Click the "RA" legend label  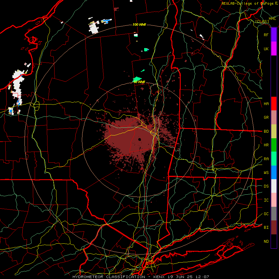(266, 159)
